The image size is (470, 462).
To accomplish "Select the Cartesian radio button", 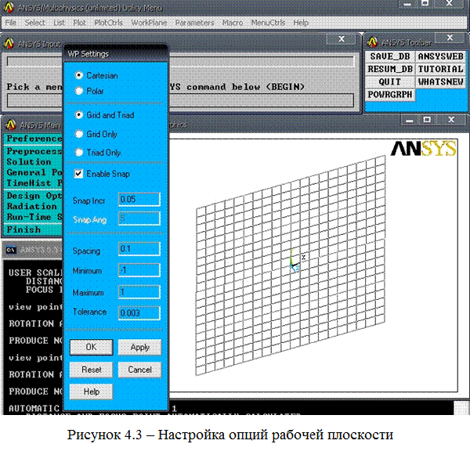I will (x=79, y=75).
